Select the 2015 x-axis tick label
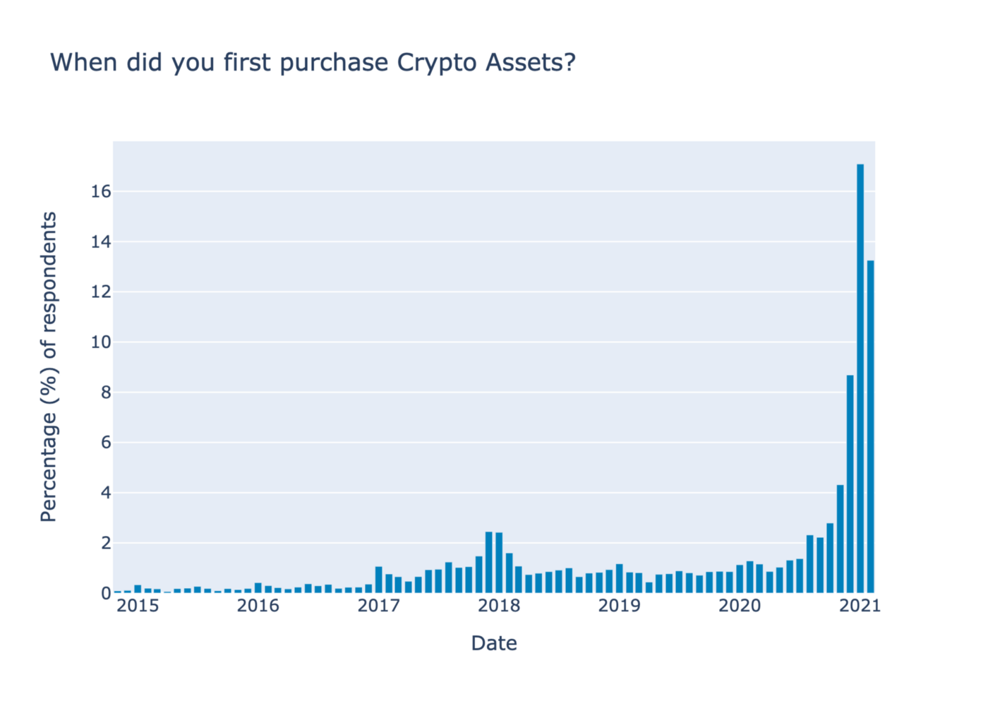 138,606
